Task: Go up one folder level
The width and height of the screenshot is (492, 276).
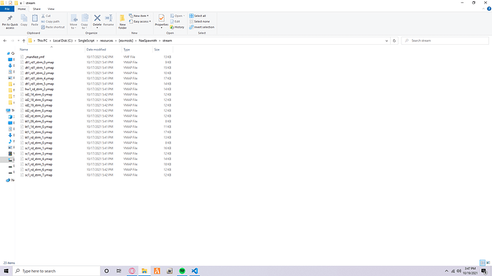Action: (x=24, y=41)
